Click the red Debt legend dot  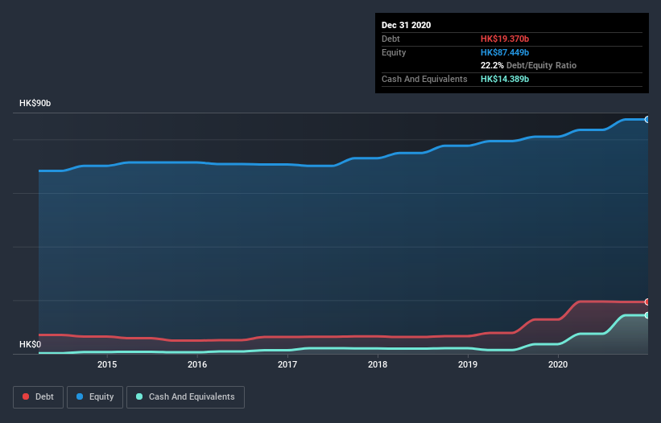tap(26, 396)
